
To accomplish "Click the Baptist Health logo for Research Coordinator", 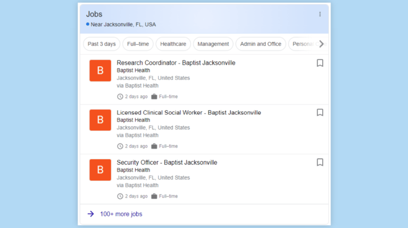I will coord(100,71).
